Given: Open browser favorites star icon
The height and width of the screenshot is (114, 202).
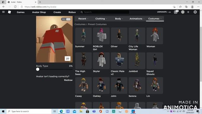Looking at the screenshot, I should pos(180,7).
